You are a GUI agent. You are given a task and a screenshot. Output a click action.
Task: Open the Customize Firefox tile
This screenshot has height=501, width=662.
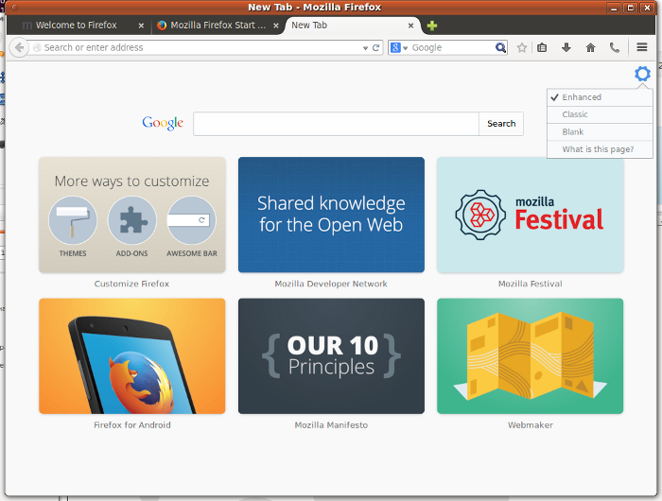coord(132,215)
